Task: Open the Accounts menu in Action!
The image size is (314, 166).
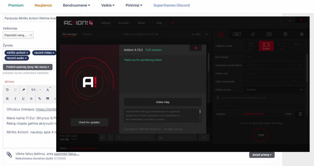Action: coord(123,23)
